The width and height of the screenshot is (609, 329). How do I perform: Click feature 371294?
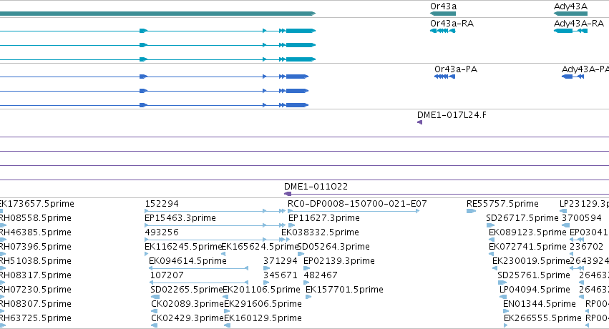point(281,261)
